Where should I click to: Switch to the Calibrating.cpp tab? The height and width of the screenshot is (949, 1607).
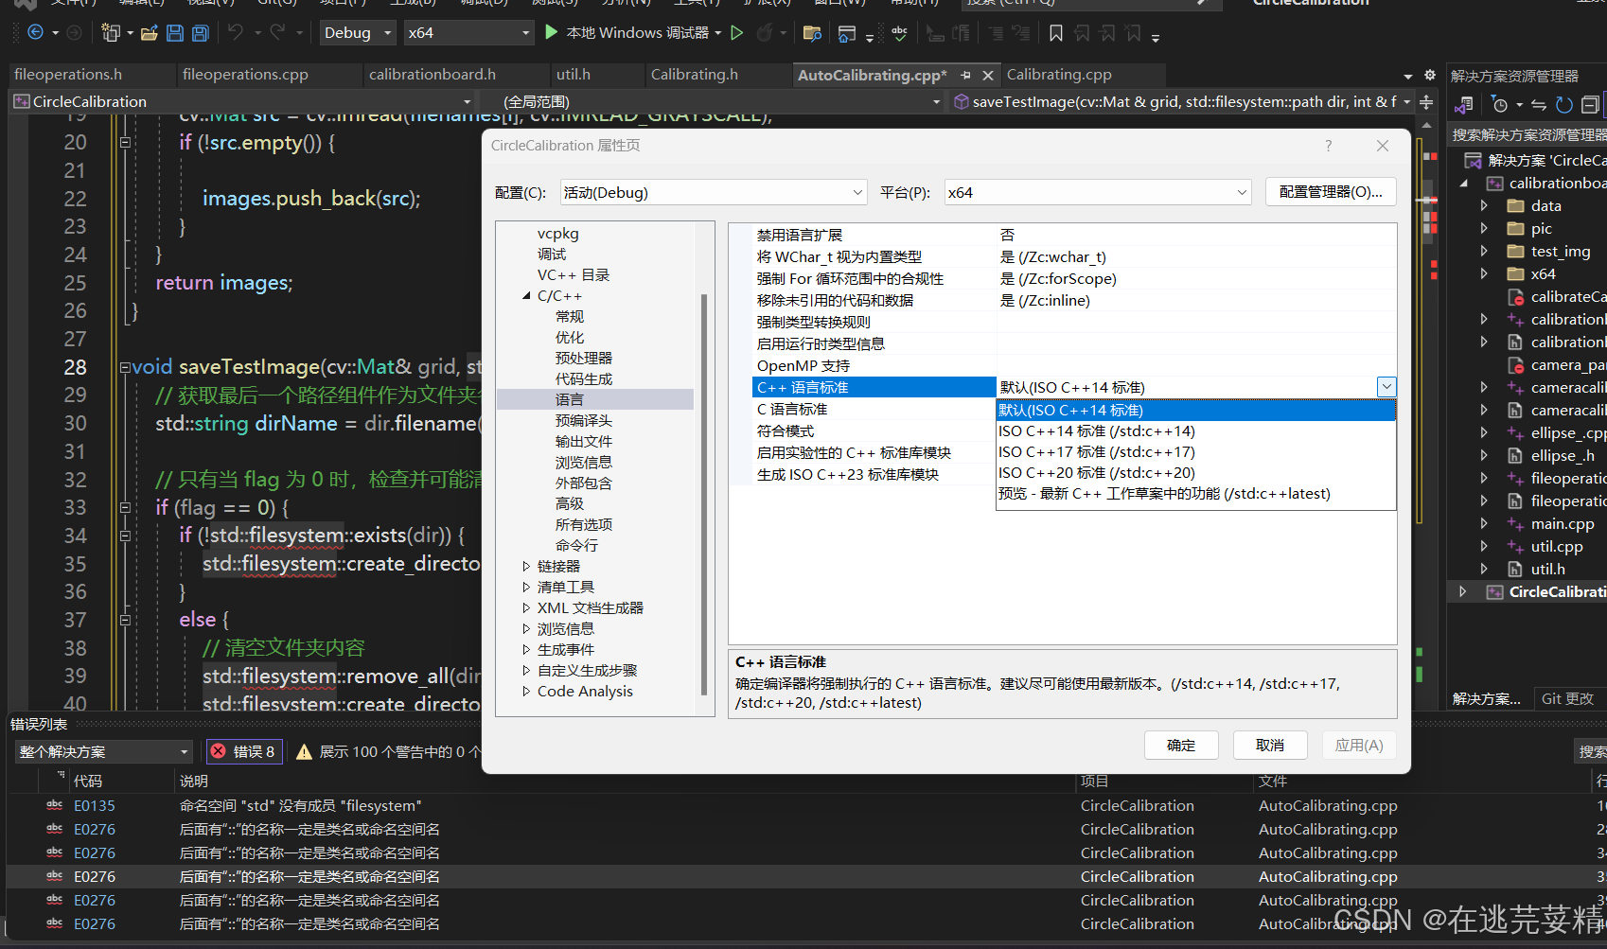click(1058, 74)
